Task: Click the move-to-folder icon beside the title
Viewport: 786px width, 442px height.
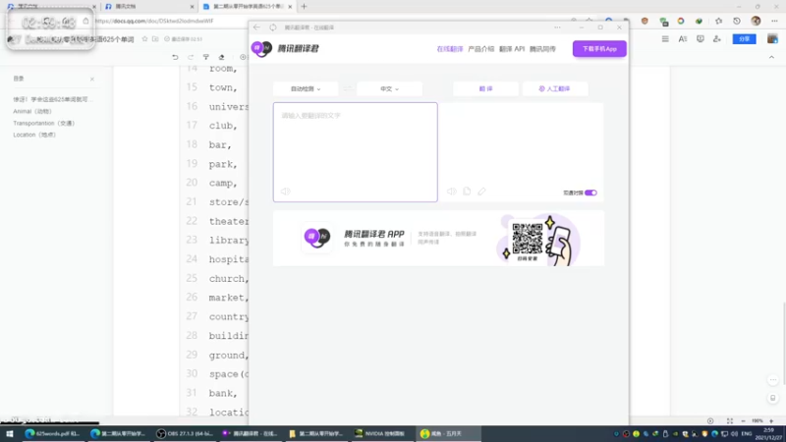Action: click(x=155, y=39)
